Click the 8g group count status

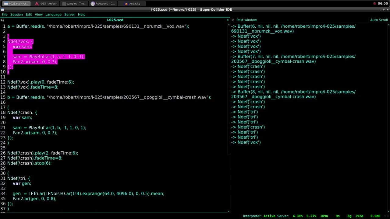349,216
